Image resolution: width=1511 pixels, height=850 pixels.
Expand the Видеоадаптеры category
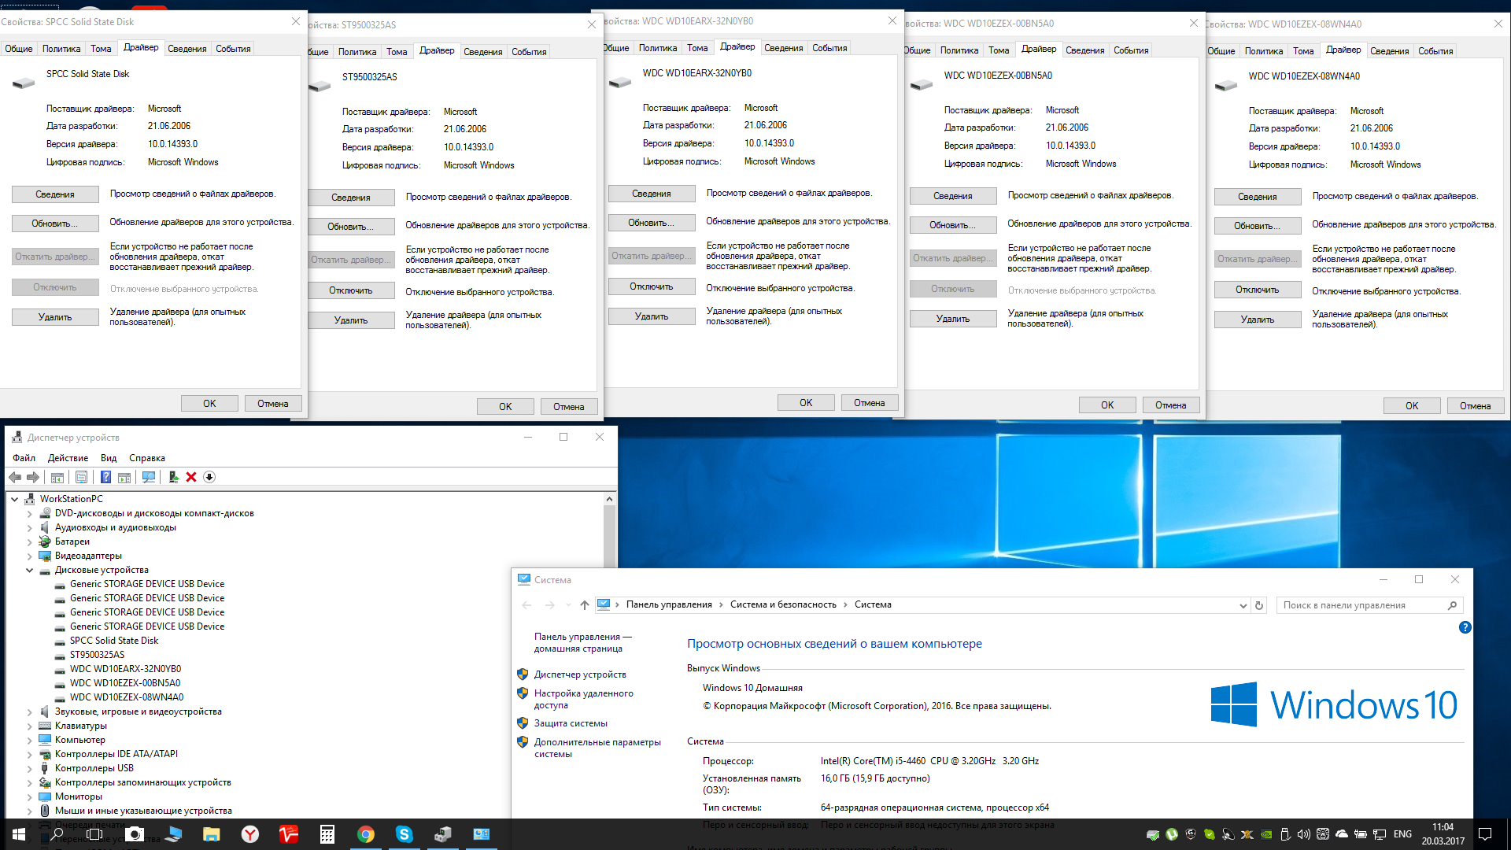click(x=30, y=556)
